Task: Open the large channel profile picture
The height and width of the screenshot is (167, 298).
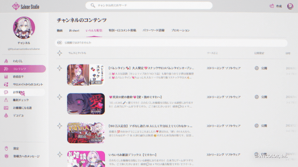Action: (x=24, y=28)
